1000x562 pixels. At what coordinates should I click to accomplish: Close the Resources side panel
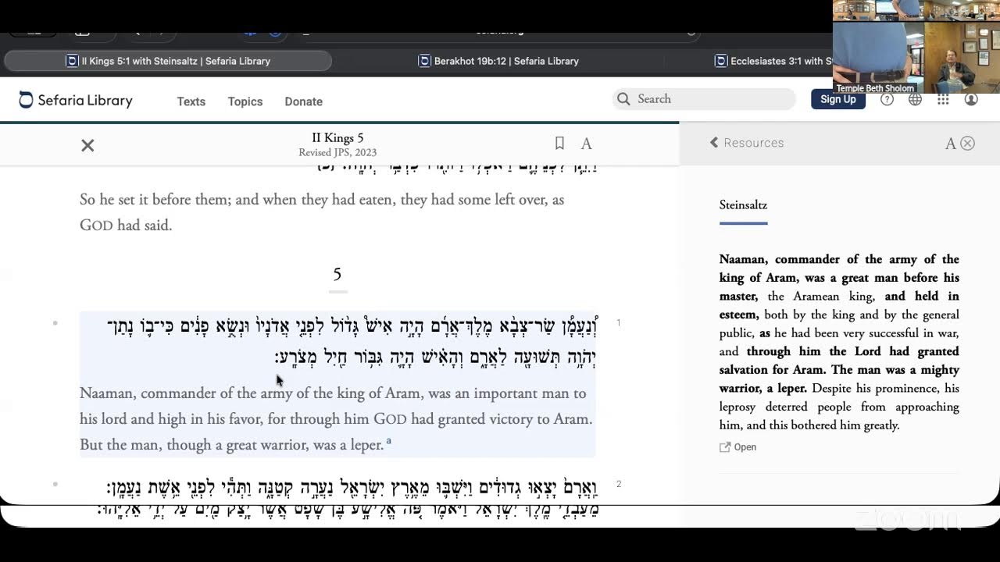click(x=968, y=143)
